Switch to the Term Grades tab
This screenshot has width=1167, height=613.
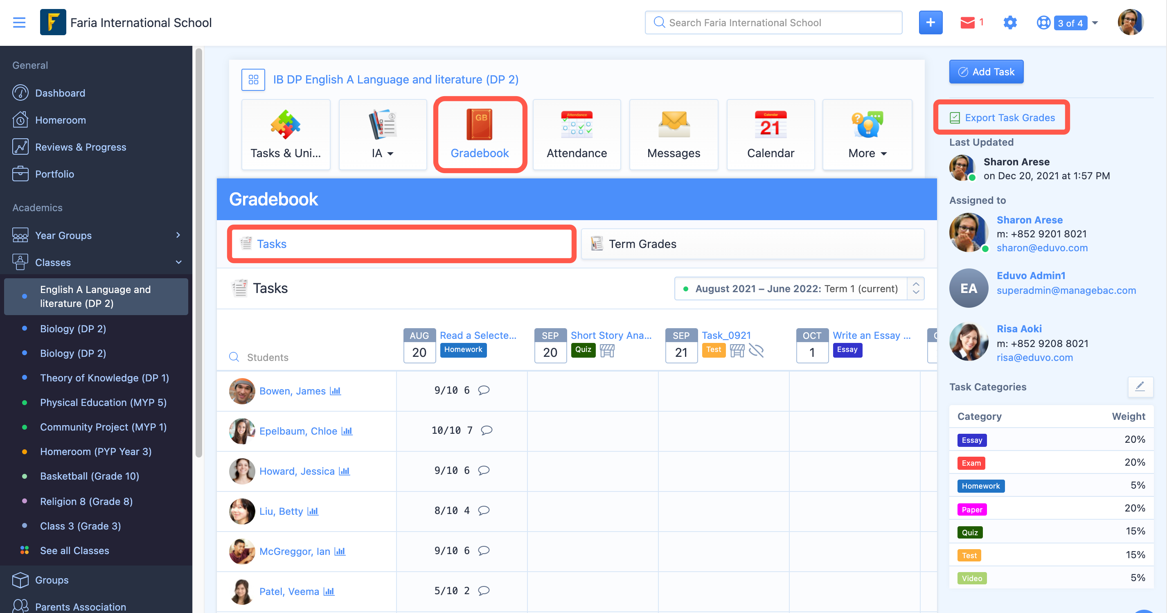click(752, 244)
